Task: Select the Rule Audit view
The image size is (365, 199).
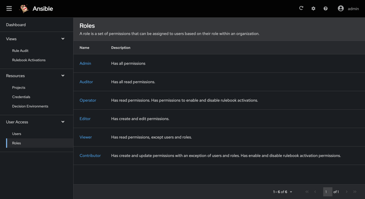Action: click(21, 51)
